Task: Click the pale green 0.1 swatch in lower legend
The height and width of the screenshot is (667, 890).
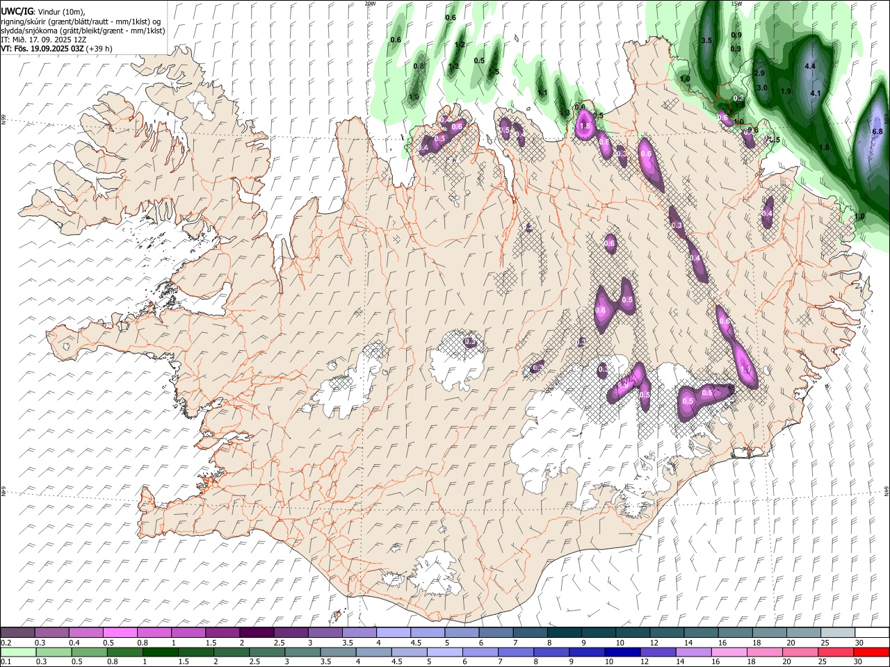Action: click(18, 652)
